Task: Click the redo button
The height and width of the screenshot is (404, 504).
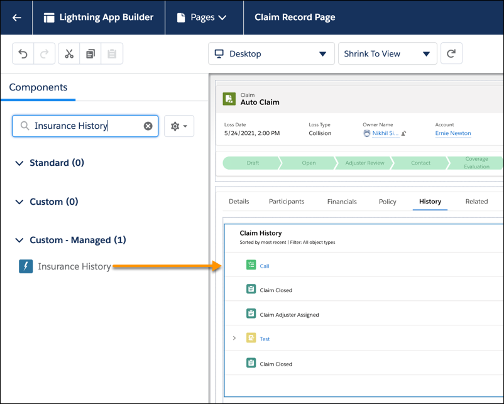Action: point(45,53)
